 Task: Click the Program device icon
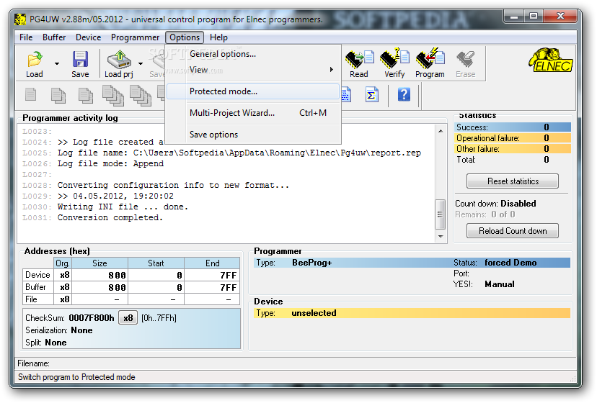point(430,59)
